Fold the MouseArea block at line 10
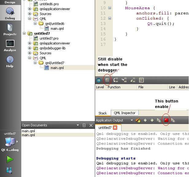This screenshot has width=189, height=177. pos(110,8)
